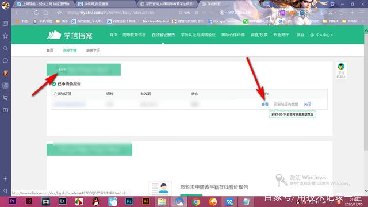Viewport: 368px width, 207px height.
Task: Expand 个人中心 dropdown menu
Action: (x=321, y=35)
